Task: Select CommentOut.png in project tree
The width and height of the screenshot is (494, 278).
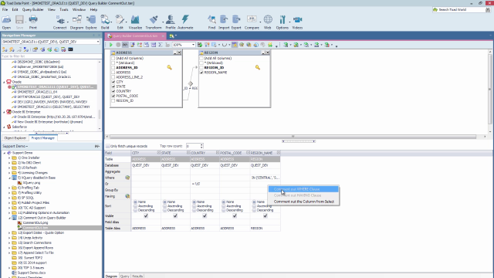Action: point(36,223)
